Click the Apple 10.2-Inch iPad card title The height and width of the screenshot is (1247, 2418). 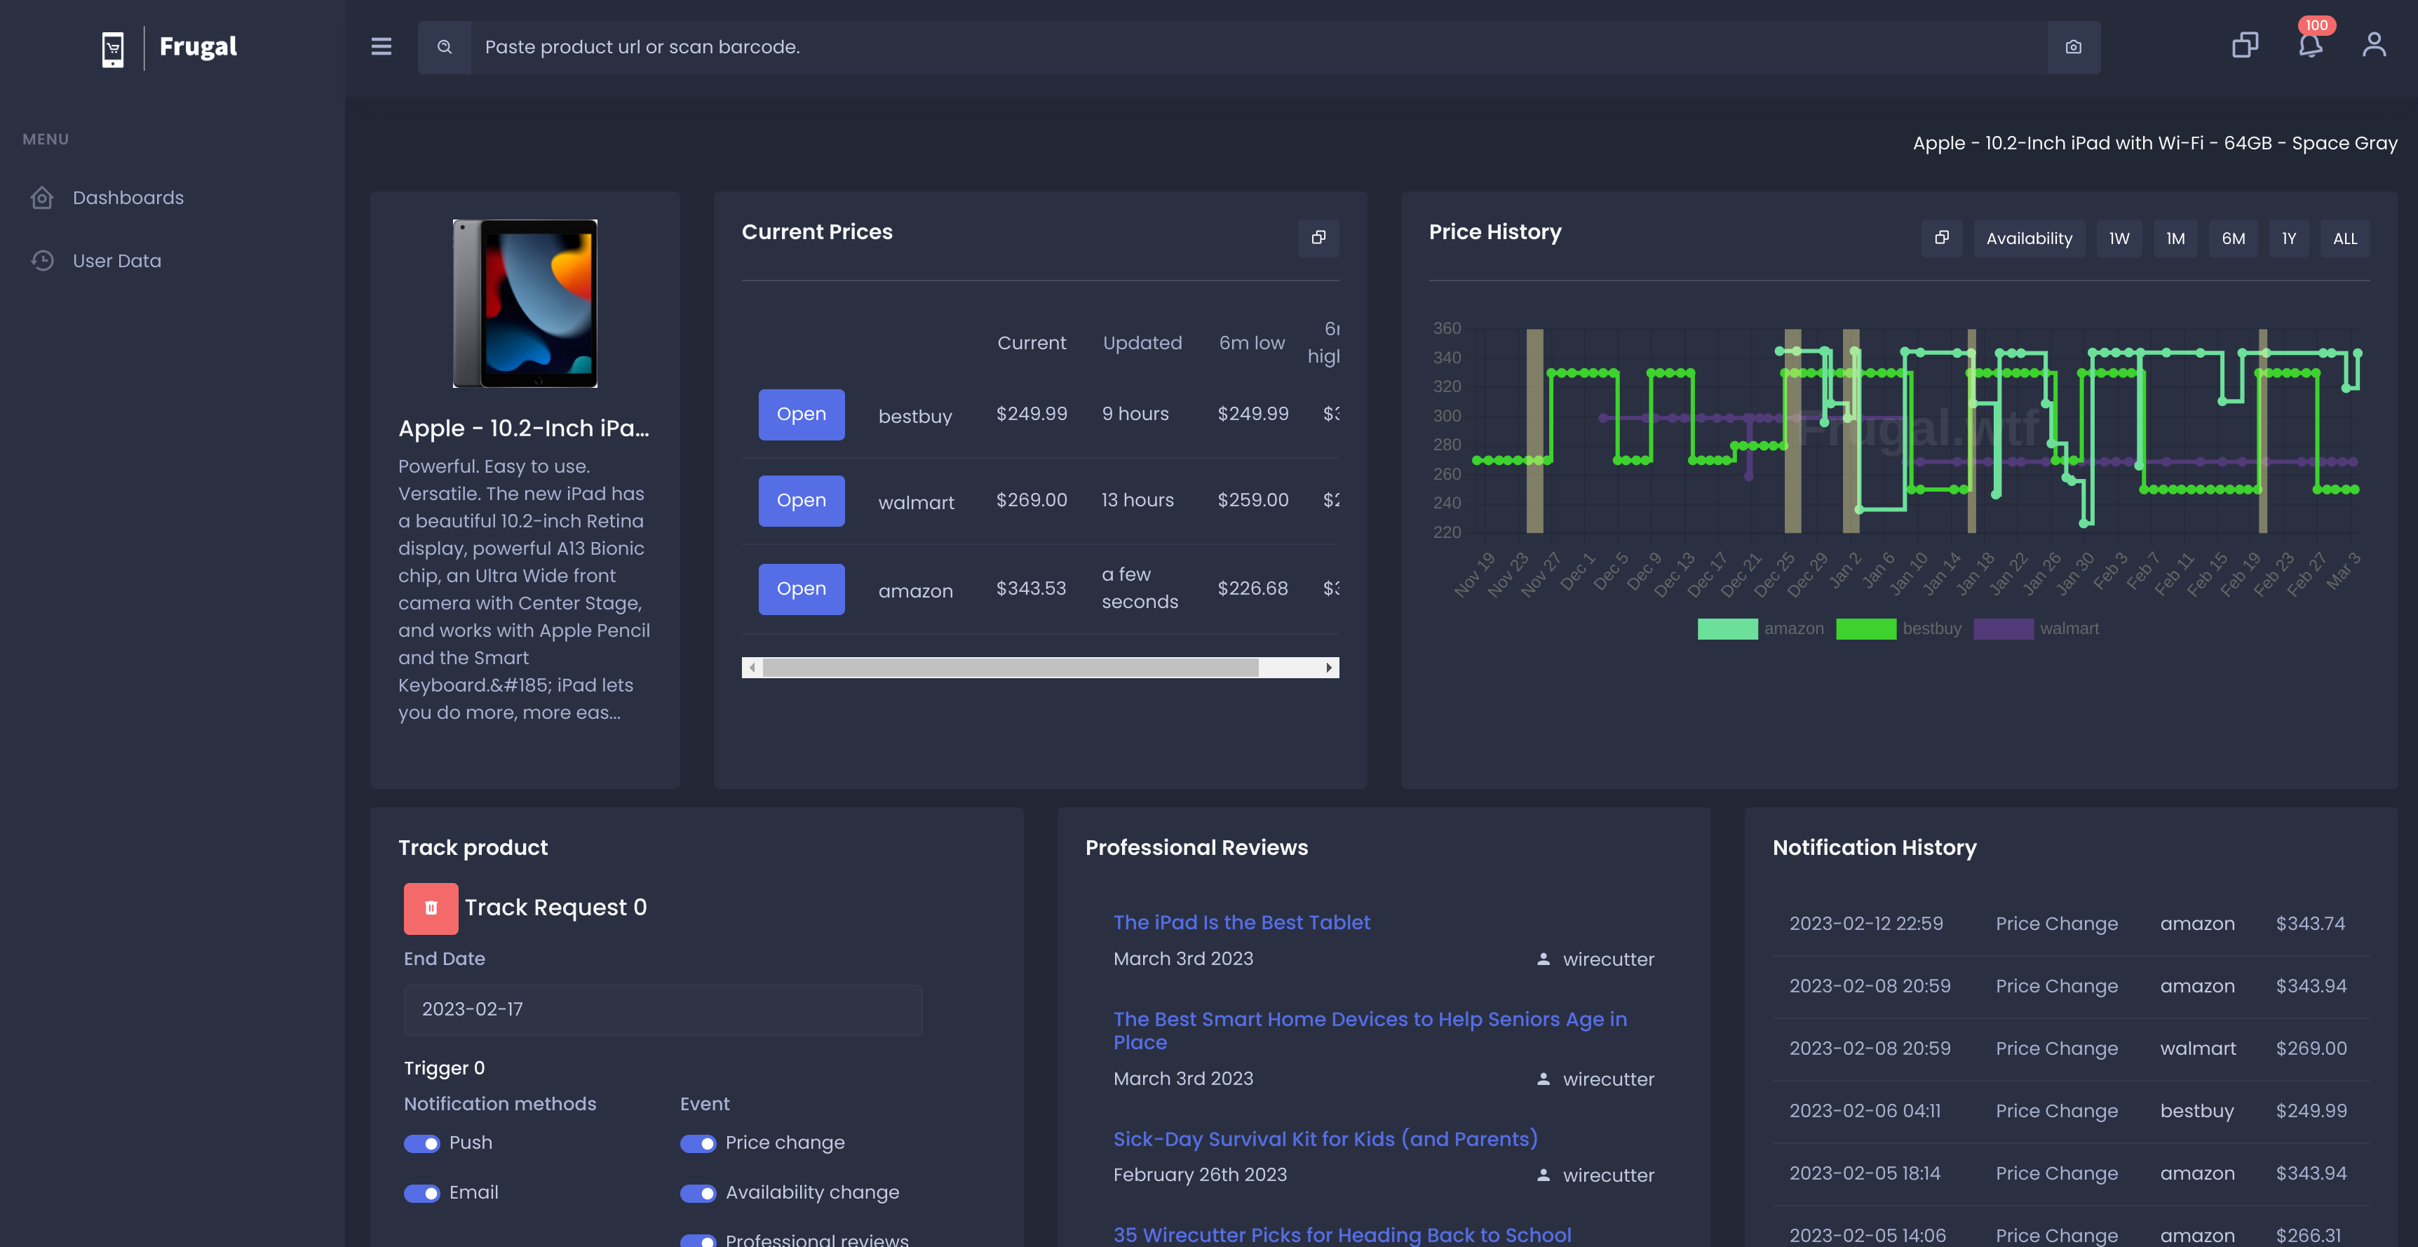524,429
